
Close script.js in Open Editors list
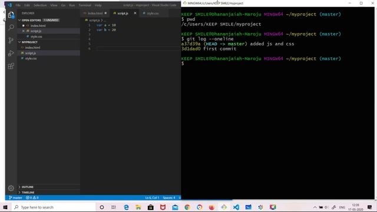[x=24, y=31]
